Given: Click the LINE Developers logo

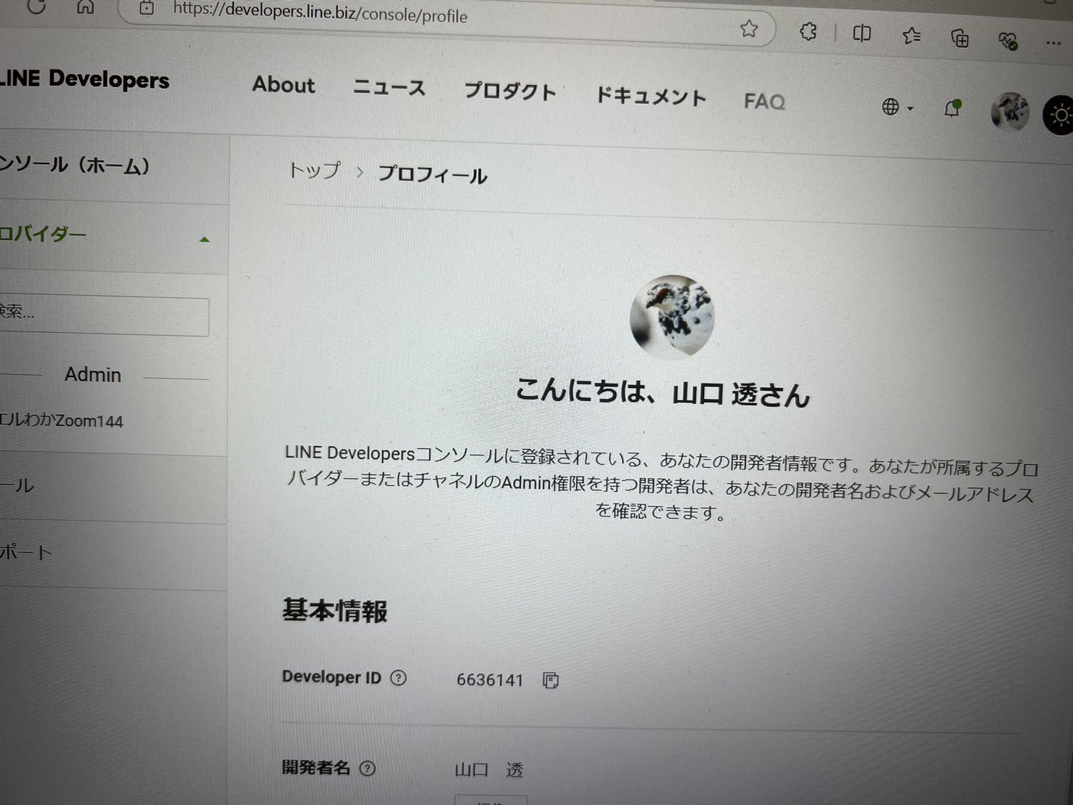Looking at the screenshot, I should (84, 78).
